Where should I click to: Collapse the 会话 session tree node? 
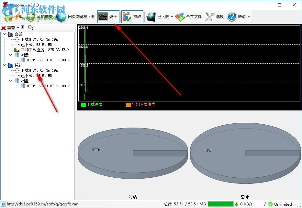click(x=4, y=34)
